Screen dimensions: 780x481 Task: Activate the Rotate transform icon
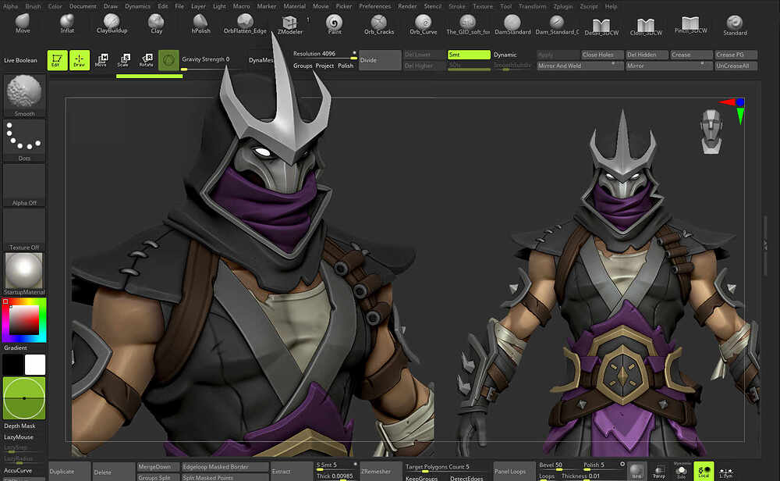point(147,59)
